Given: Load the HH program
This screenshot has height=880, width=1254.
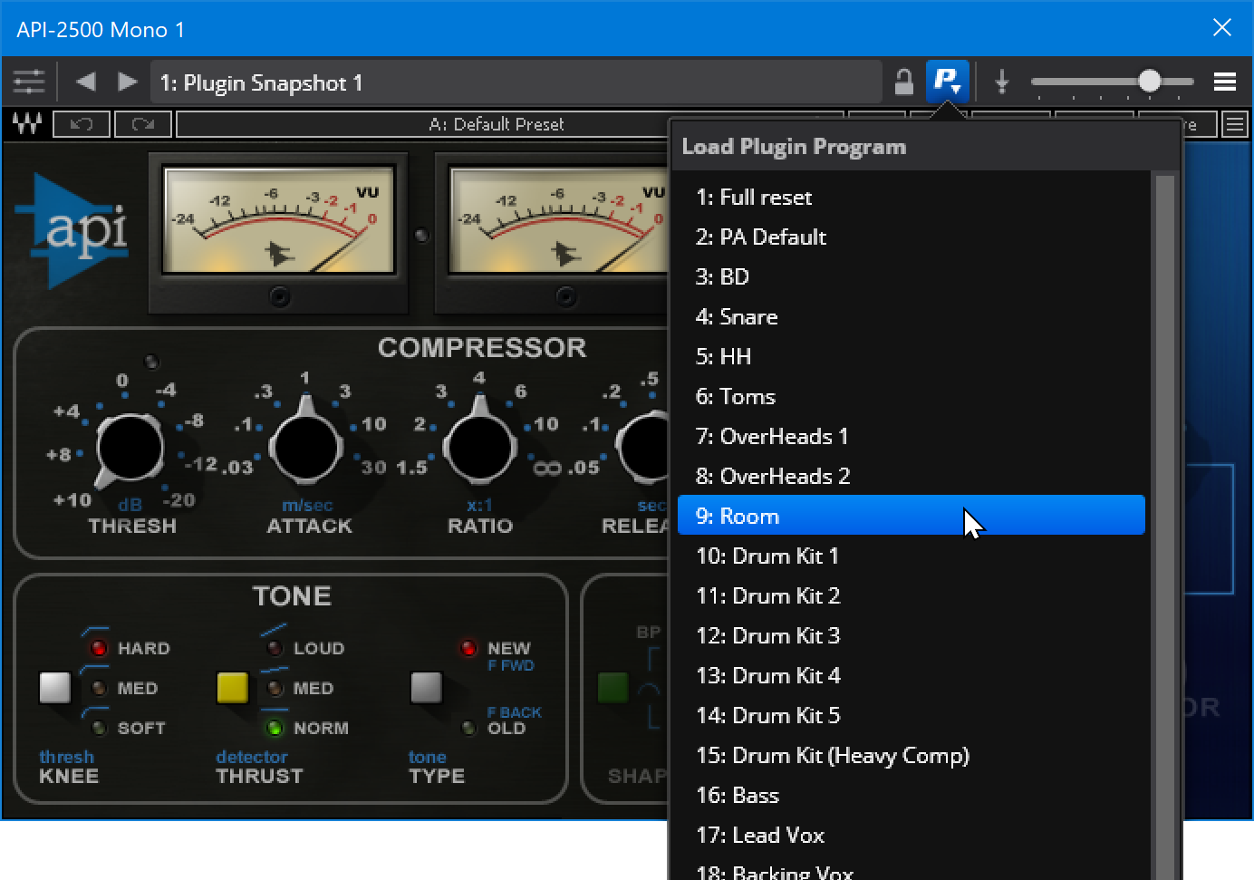Looking at the screenshot, I should 912,356.
